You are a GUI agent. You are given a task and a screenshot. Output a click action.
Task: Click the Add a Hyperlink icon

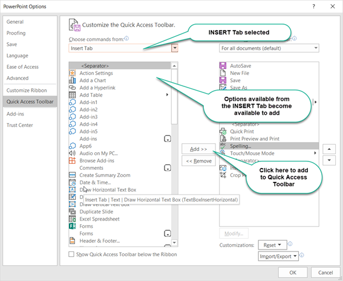[x=72, y=88]
